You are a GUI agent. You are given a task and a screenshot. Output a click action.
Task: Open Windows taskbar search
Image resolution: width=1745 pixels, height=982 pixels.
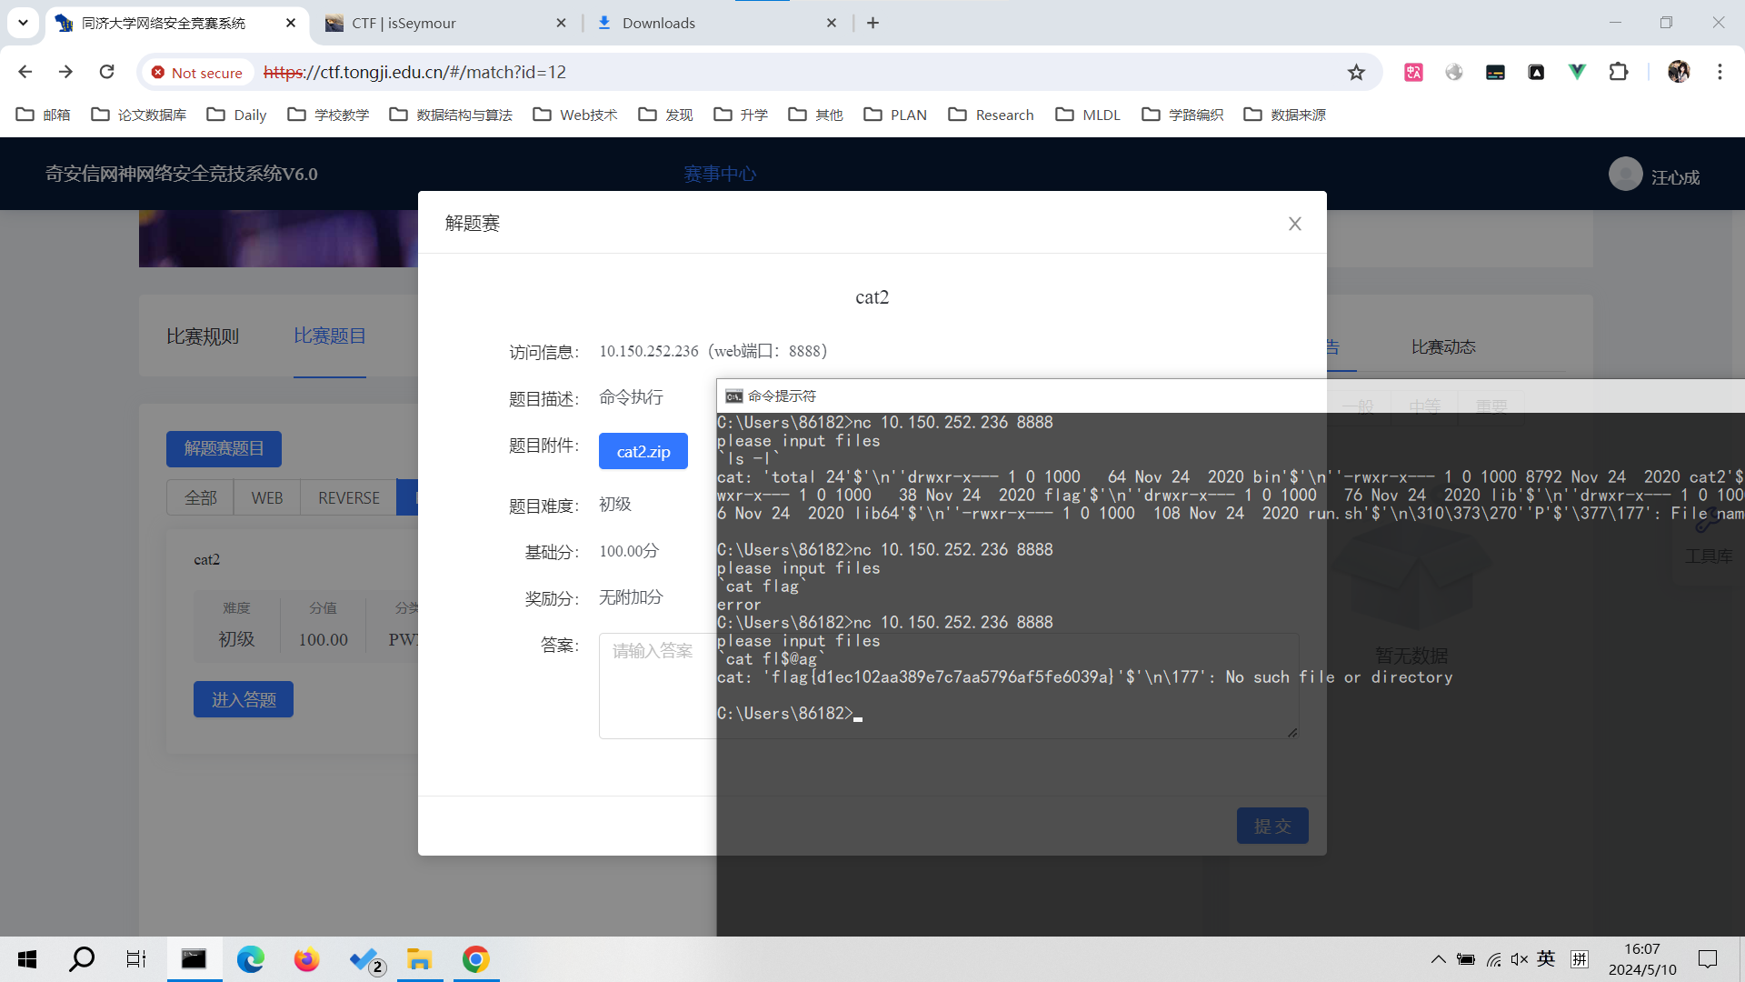[x=82, y=959]
